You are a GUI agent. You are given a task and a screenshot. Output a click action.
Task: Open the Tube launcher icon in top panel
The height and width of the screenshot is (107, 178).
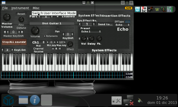pyautogui.click(x=144, y=9)
